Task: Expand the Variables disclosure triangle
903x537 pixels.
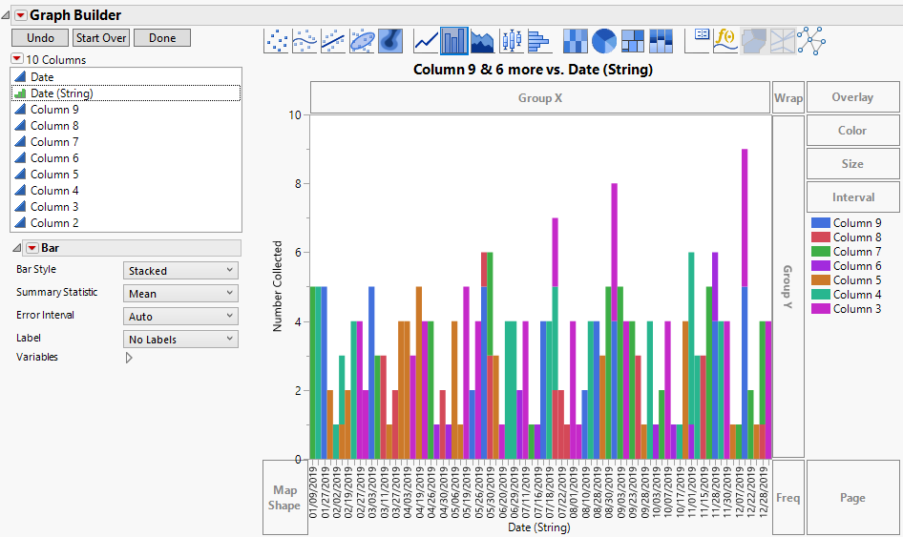Action: tap(129, 358)
